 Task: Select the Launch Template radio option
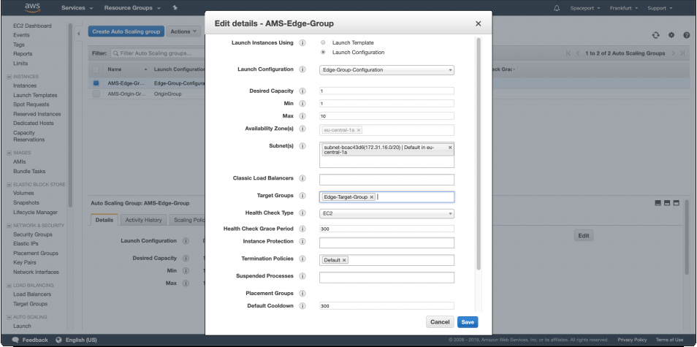[x=323, y=42]
